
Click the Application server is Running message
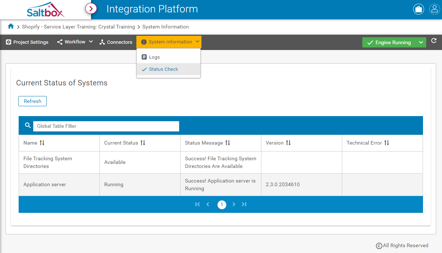point(221,185)
